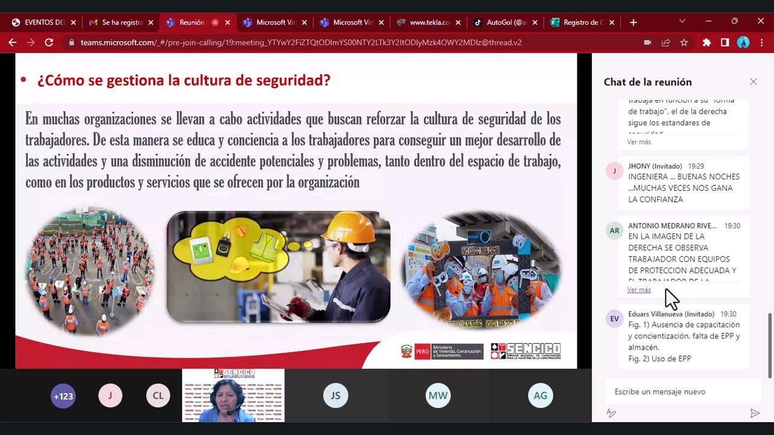This screenshot has width=774, height=435.
Task: Reload the Teams page
Action: pos(49,42)
